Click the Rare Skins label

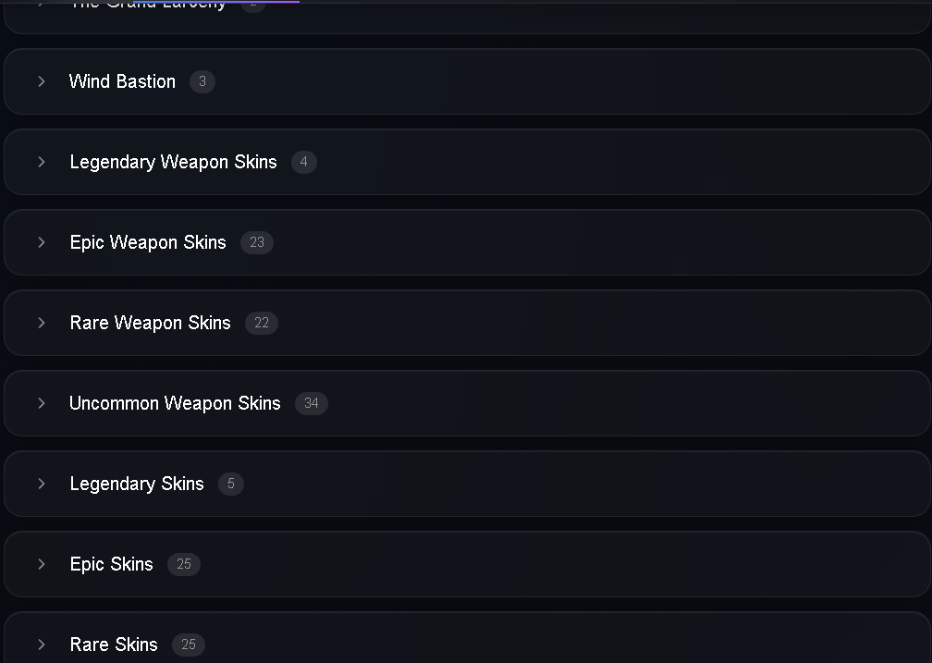(x=114, y=645)
